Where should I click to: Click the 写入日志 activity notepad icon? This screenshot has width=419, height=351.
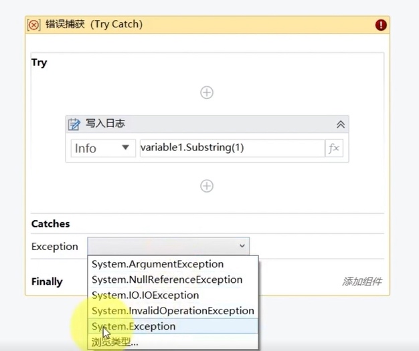(76, 124)
